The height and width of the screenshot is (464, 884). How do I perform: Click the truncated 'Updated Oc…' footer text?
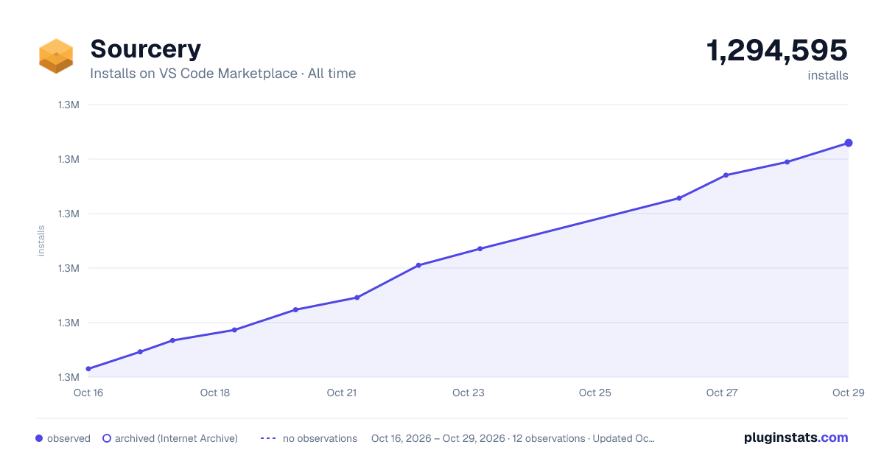point(623,438)
